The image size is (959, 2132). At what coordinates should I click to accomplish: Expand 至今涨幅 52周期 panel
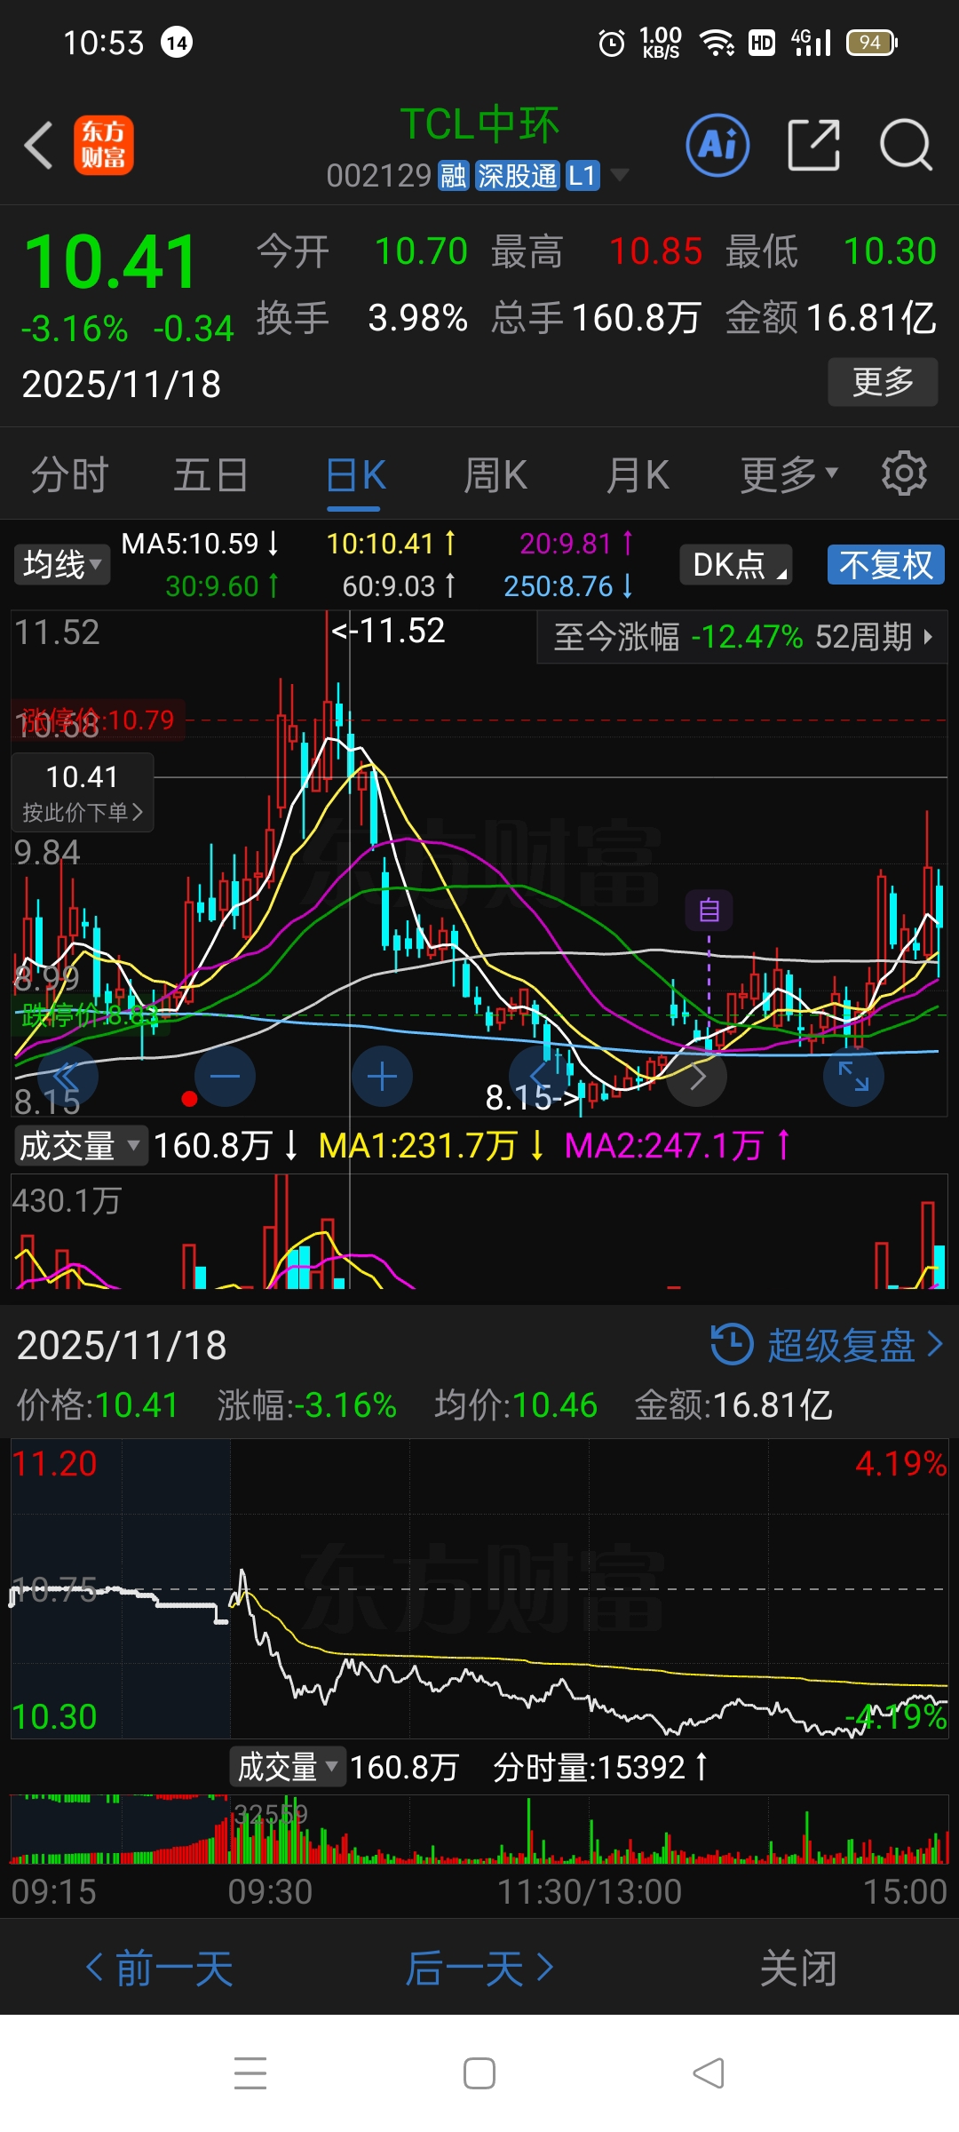pyautogui.click(x=742, y=637)
